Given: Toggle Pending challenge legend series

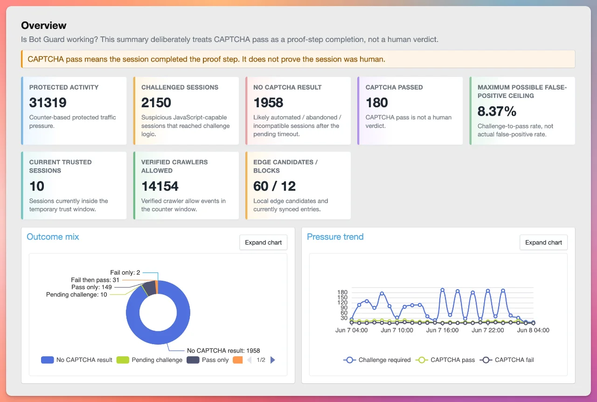Looking at the screenshot, I should pos(149,360).
